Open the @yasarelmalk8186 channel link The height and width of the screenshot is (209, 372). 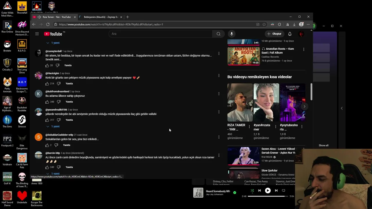tap(56, 110)
